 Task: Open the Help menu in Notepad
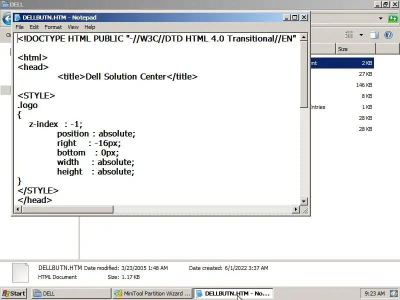[x=90, y=27]
